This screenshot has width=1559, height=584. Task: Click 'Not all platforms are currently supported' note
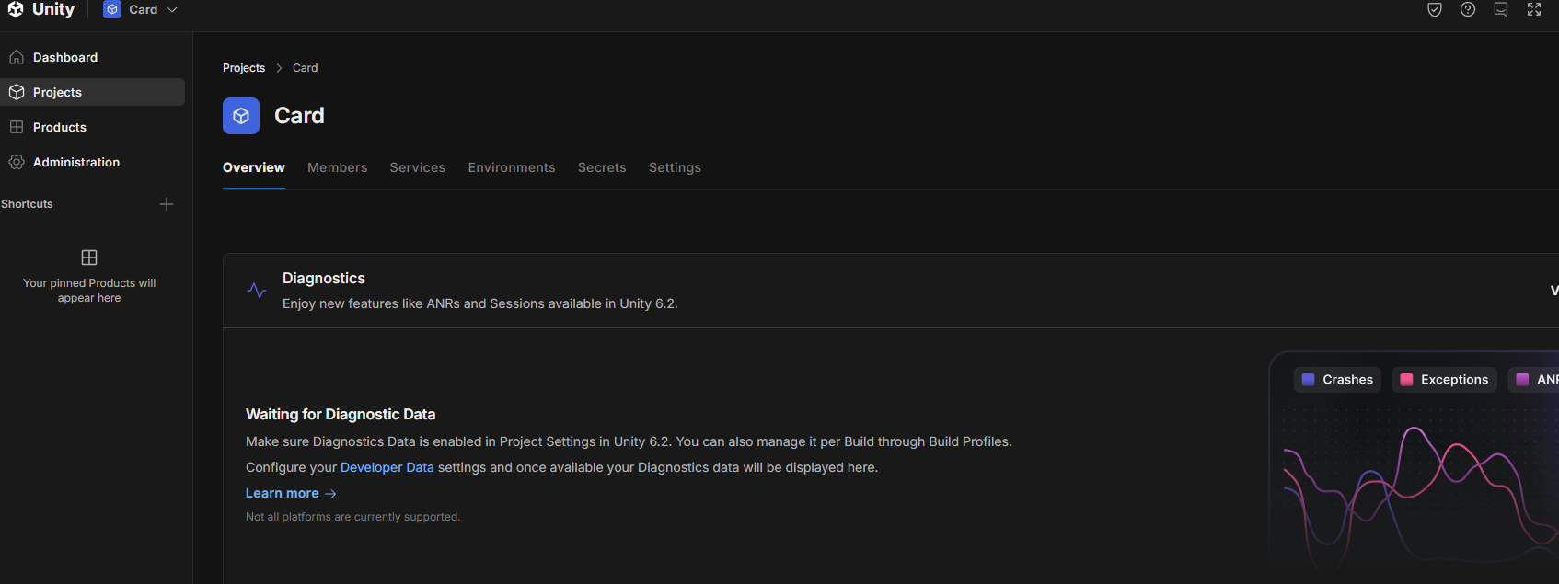[352, 517]
